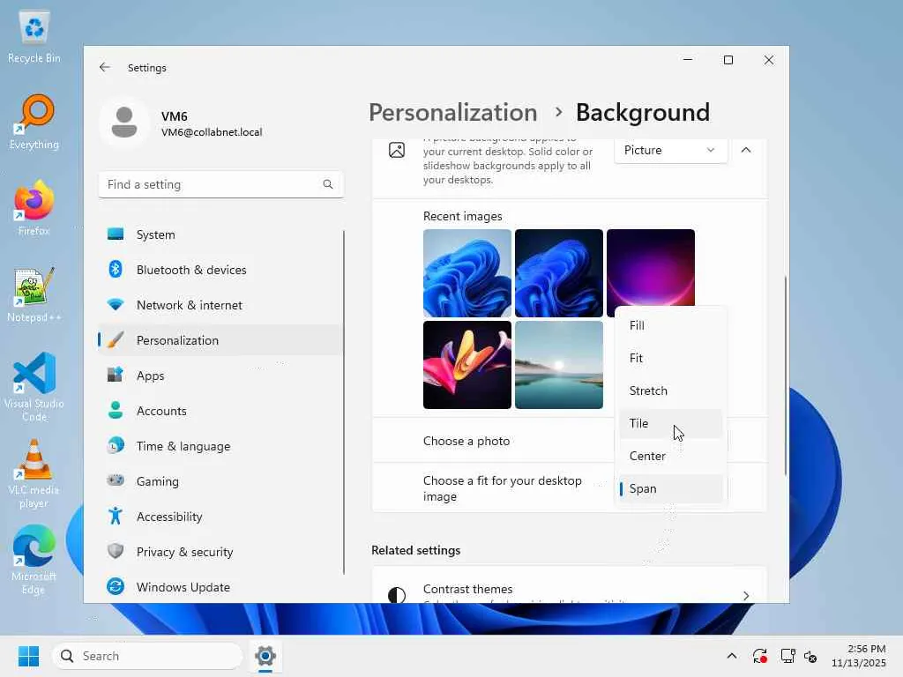Select the colorful flower wallpaper thumbnail
Image resolution: width=903 pixels, height=677 pixels.
(467, 365)
